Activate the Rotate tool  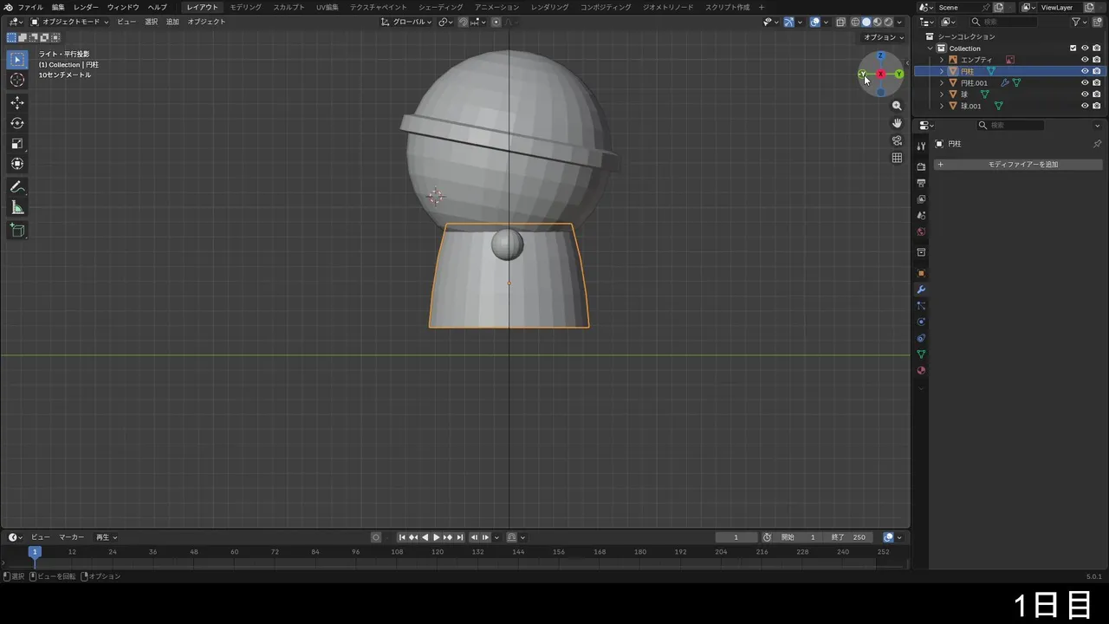tap(17, 123)
